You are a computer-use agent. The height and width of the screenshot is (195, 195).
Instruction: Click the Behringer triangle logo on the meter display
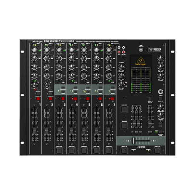click(x=141, y=60)
